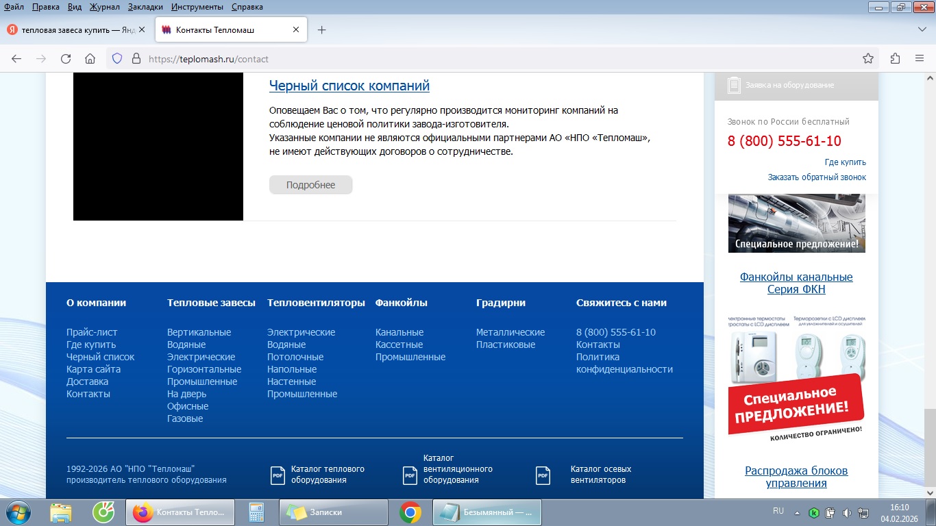Screen dimensions: 936x526
Task: Switch to the тепловая завеса купить tab
Action: pyautogui.click(x=77, y=30)
